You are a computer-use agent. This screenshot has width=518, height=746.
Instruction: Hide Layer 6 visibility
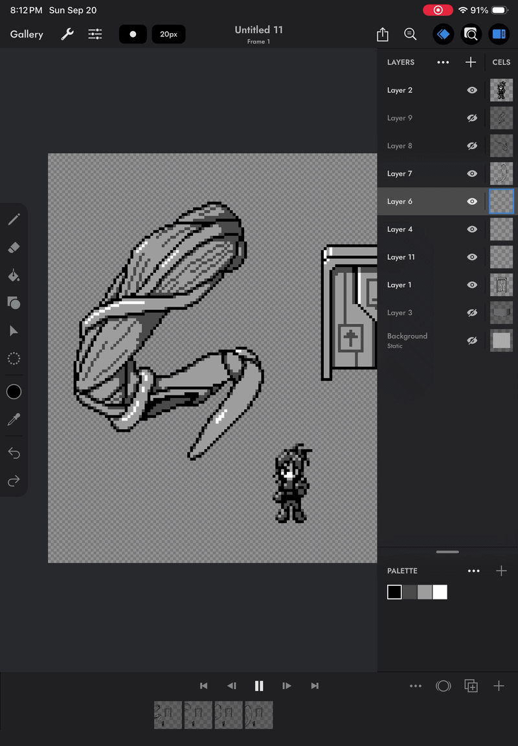pos(472,202)
